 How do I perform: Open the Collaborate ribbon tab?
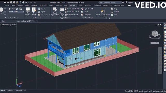pyautogui.click(x=97, y=5)
